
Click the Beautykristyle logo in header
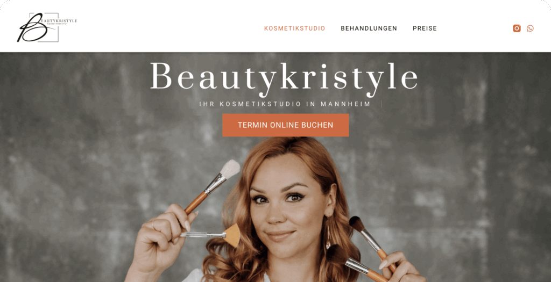(x=47, y=27)
